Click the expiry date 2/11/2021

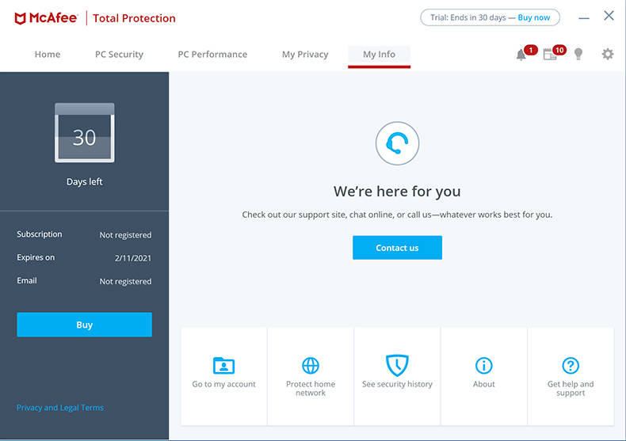[x=133, y=258]
